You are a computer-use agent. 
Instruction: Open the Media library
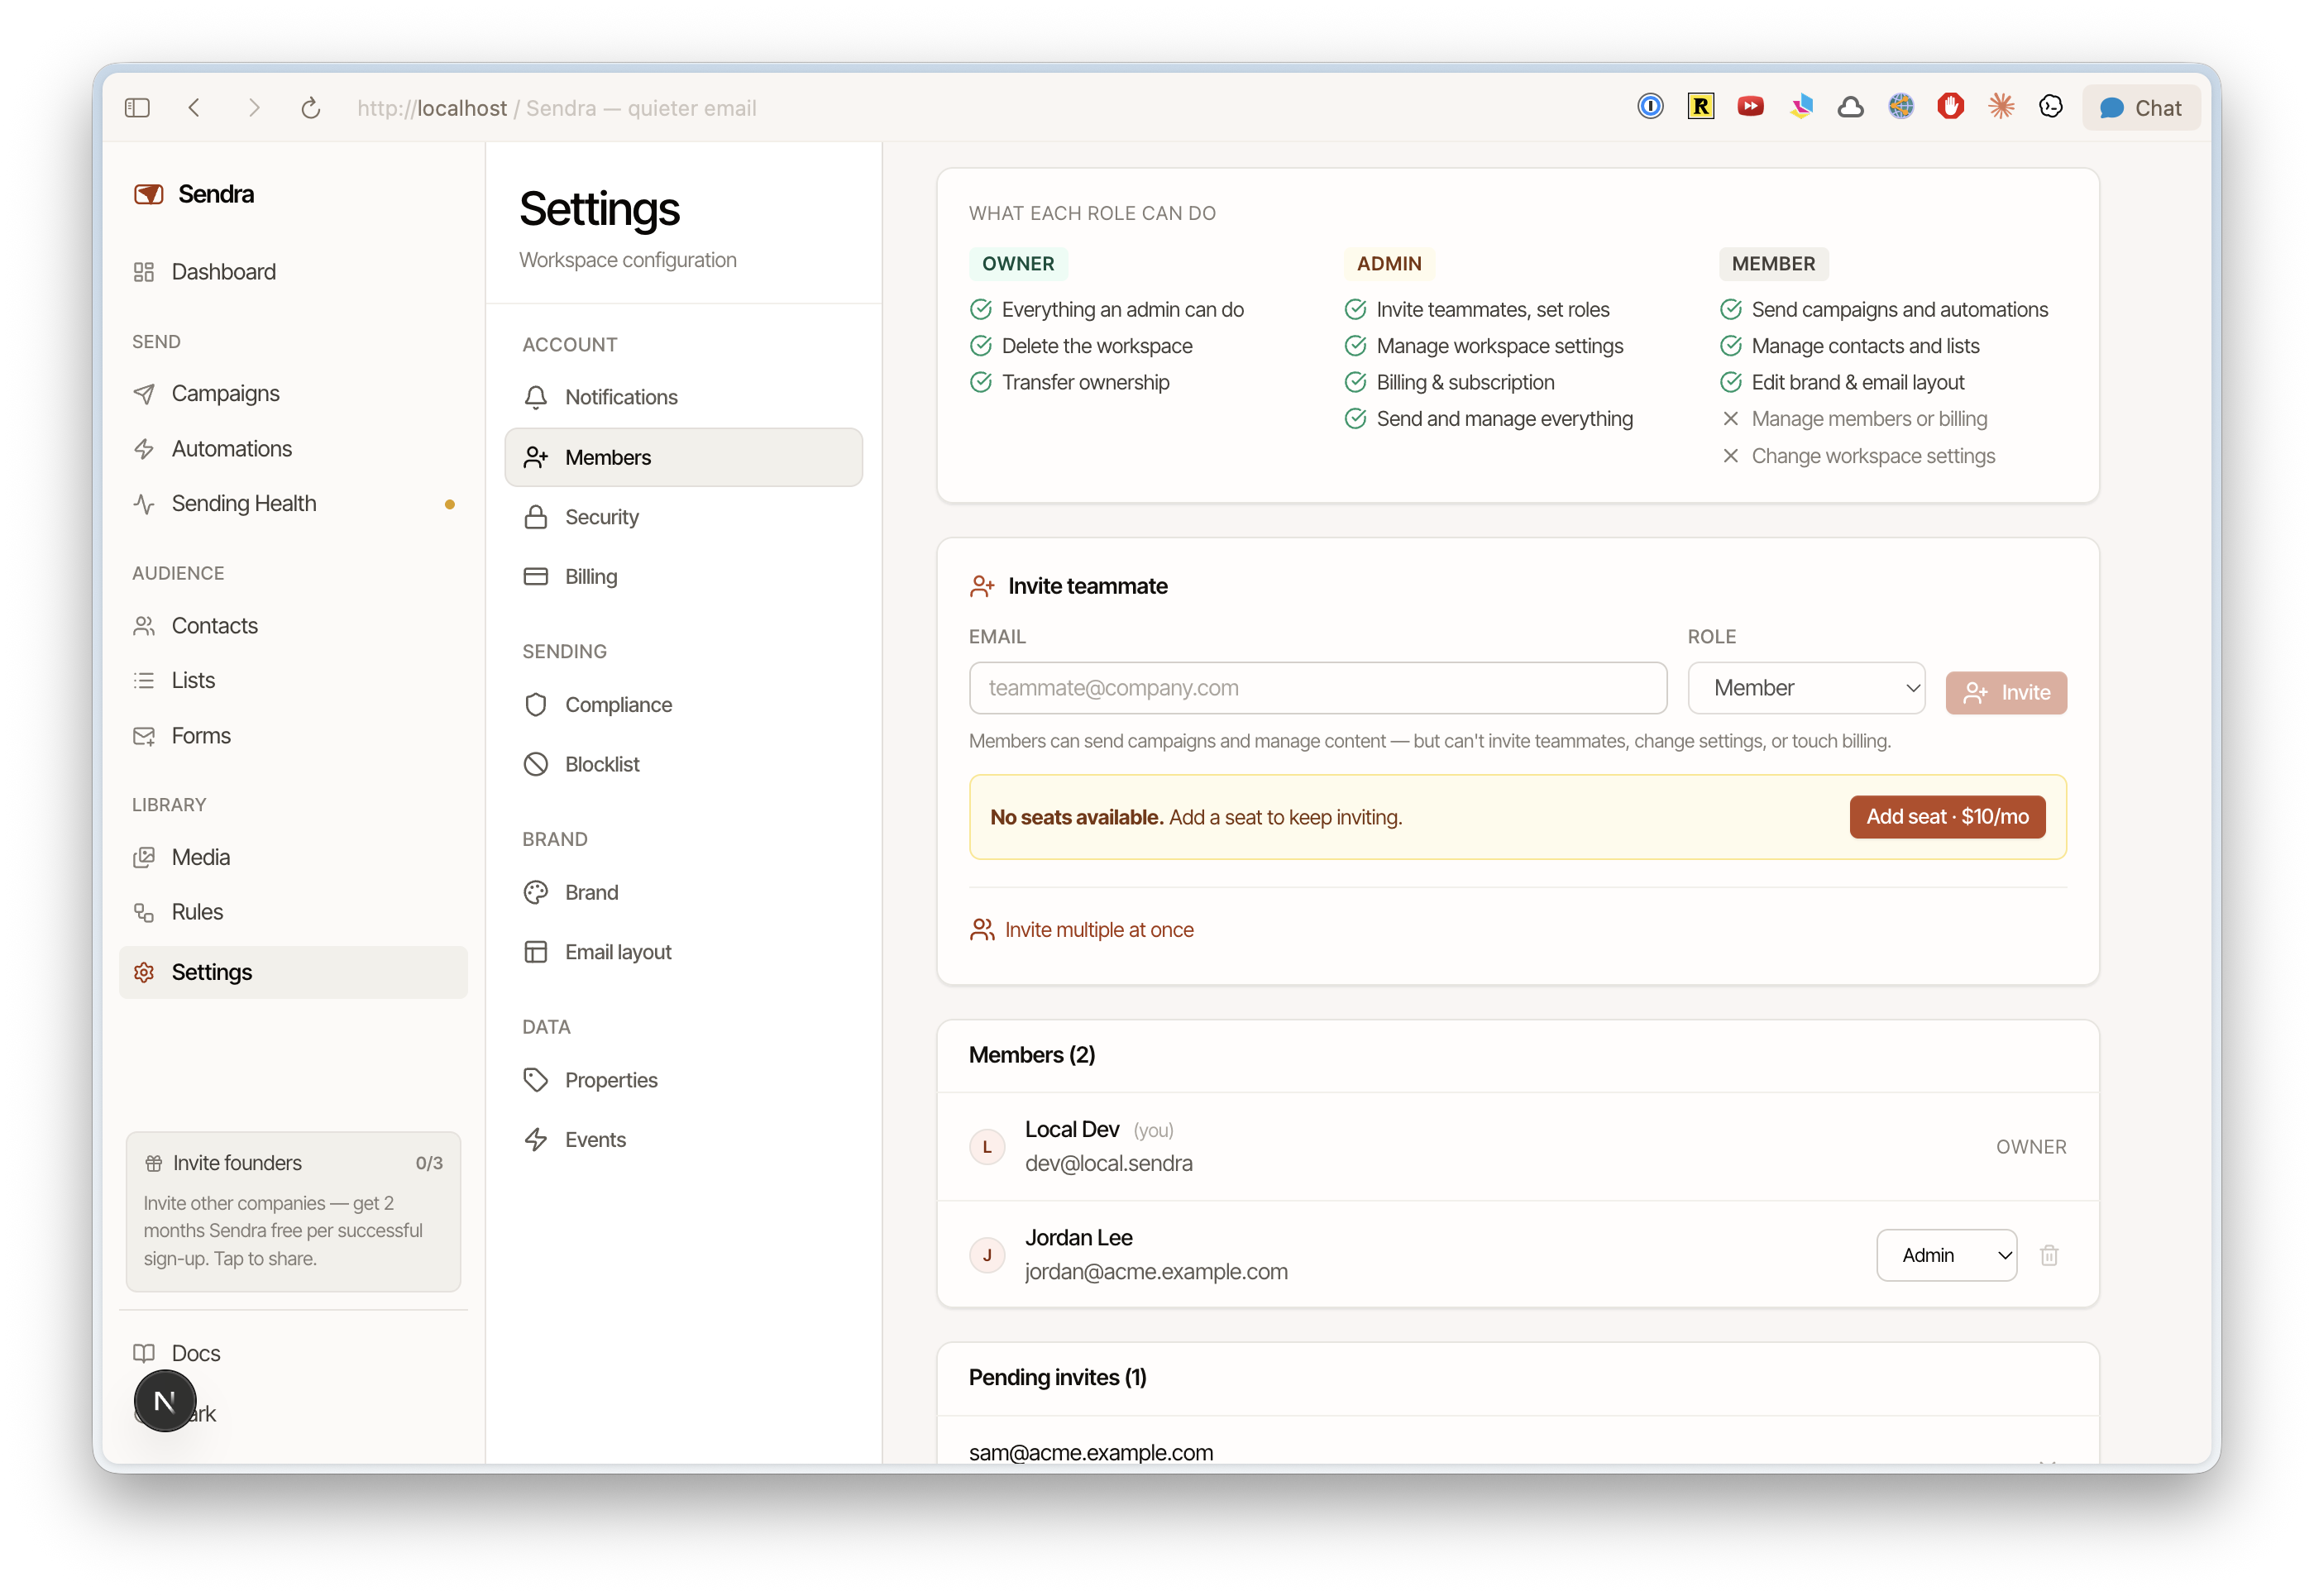point(293,857)
